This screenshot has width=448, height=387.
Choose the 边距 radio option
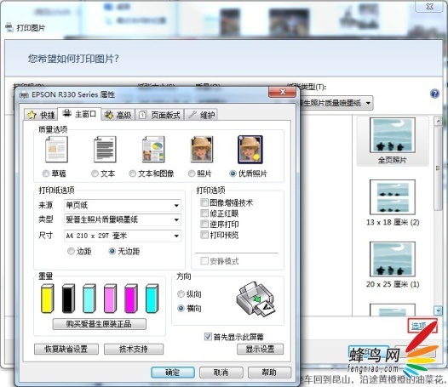pyautogui.click(x=71, y=251)
